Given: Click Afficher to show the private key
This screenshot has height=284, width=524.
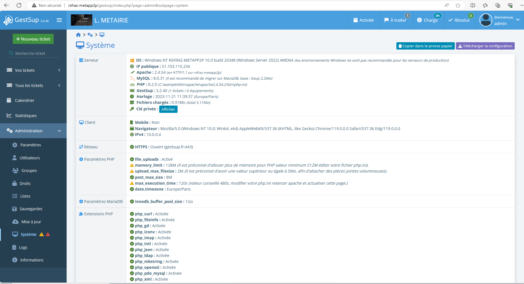Looking at the screenshot, I should point(168,109).
